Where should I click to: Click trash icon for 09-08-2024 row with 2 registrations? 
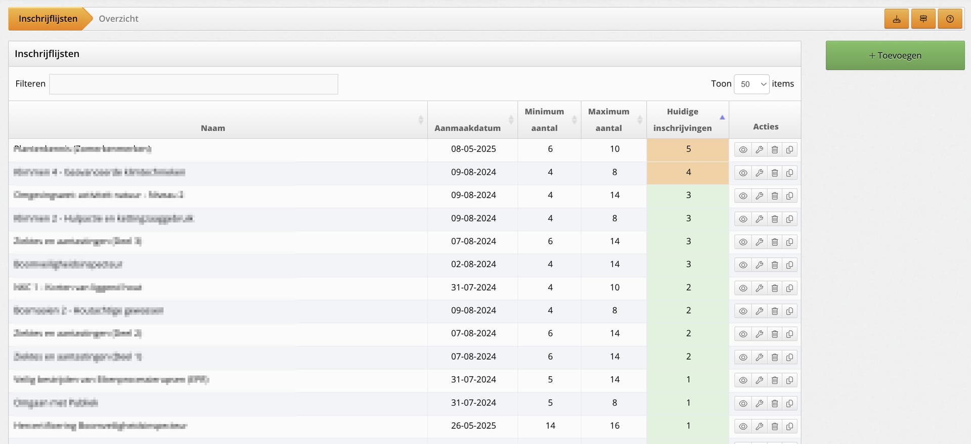coord(774,311)
